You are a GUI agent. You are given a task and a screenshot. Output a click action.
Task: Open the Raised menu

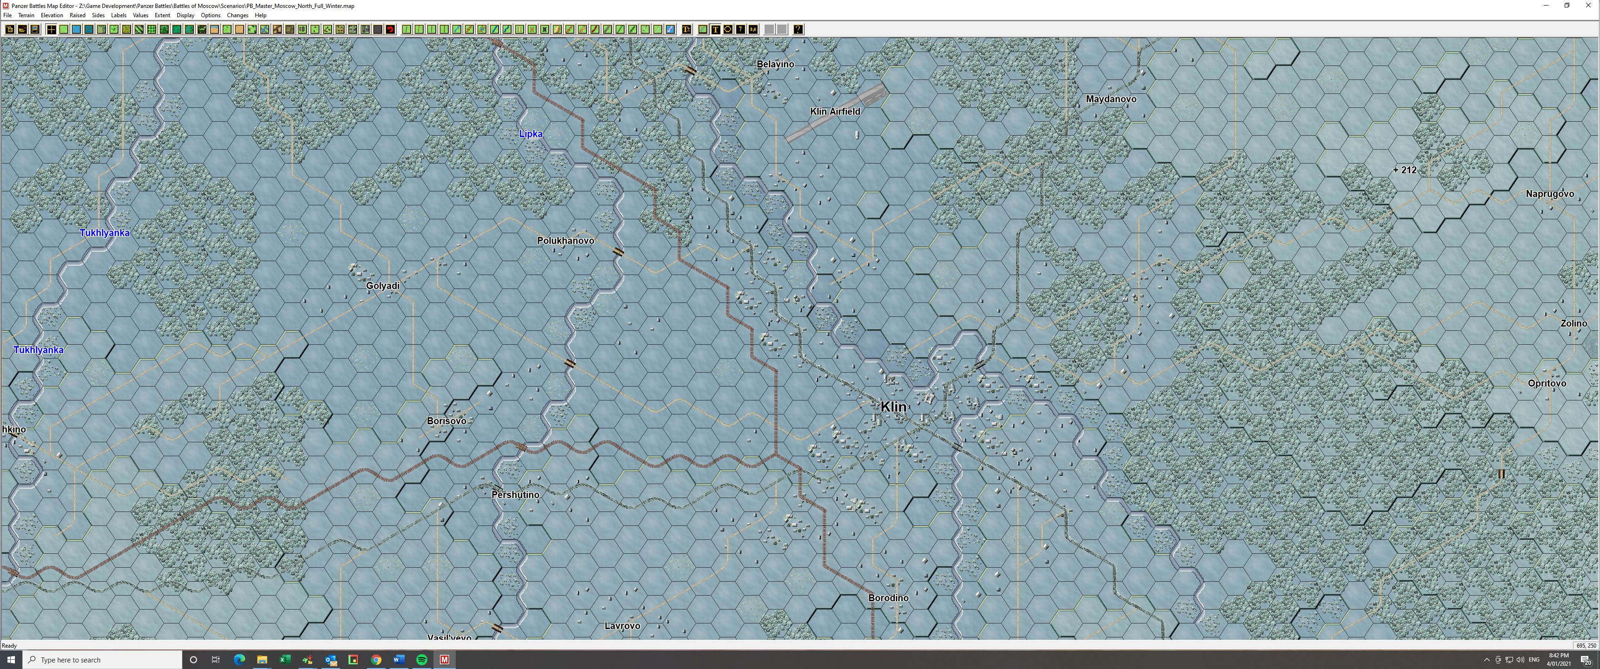[x=78, y=15]
